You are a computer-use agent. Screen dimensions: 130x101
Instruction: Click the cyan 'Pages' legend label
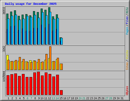tap(127, 31)
